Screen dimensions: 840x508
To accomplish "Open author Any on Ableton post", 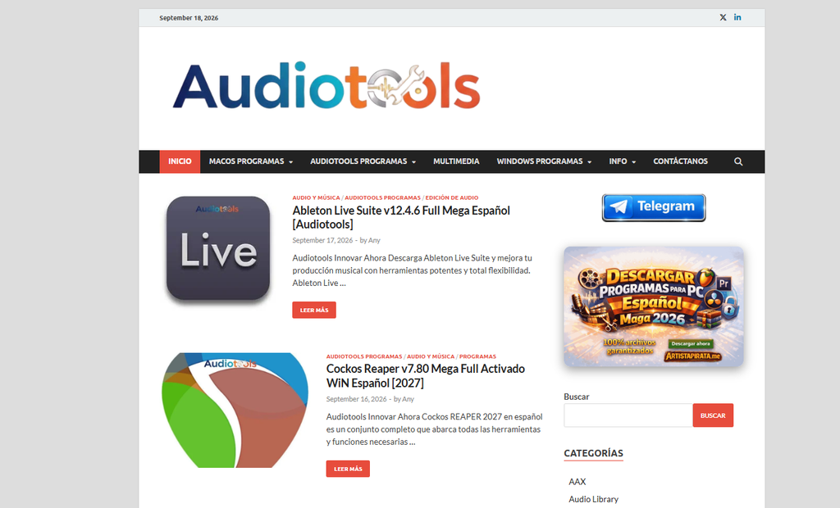I will click(374, 240).
